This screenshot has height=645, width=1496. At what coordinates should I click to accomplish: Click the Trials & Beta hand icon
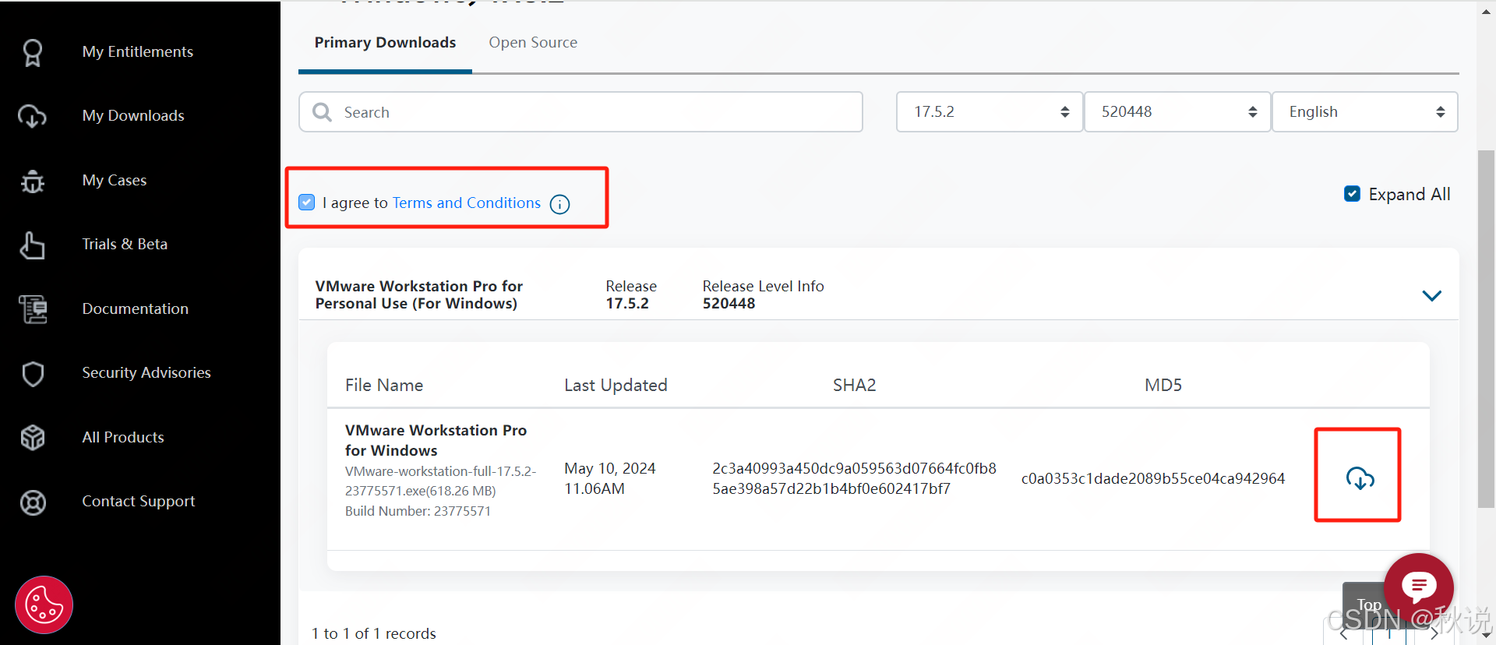pyautogui.click(x=33, y=245)
